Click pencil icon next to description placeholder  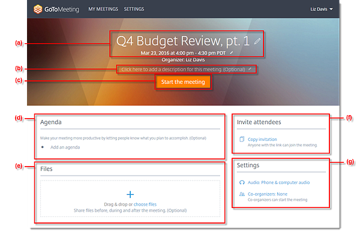[x=250, y=69]
